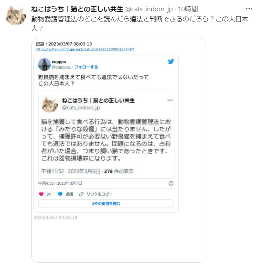Click the ねこはうち display name at top

point(77,9)
